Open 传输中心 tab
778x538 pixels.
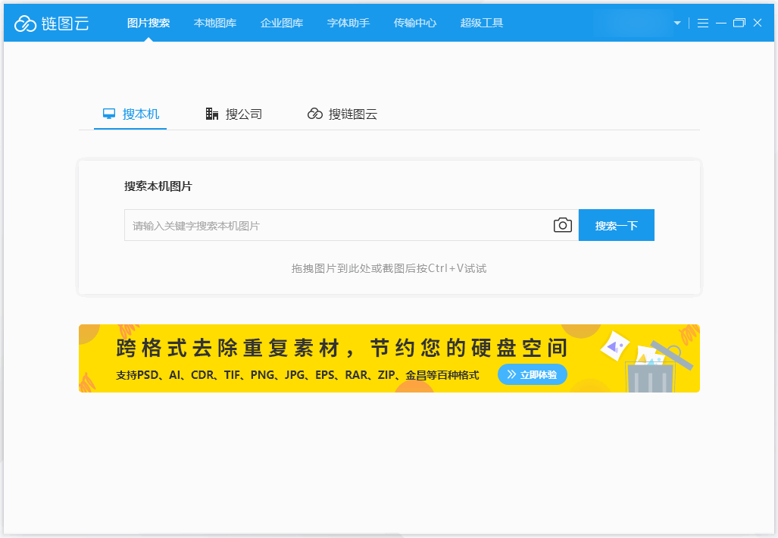tap(415, 23)
